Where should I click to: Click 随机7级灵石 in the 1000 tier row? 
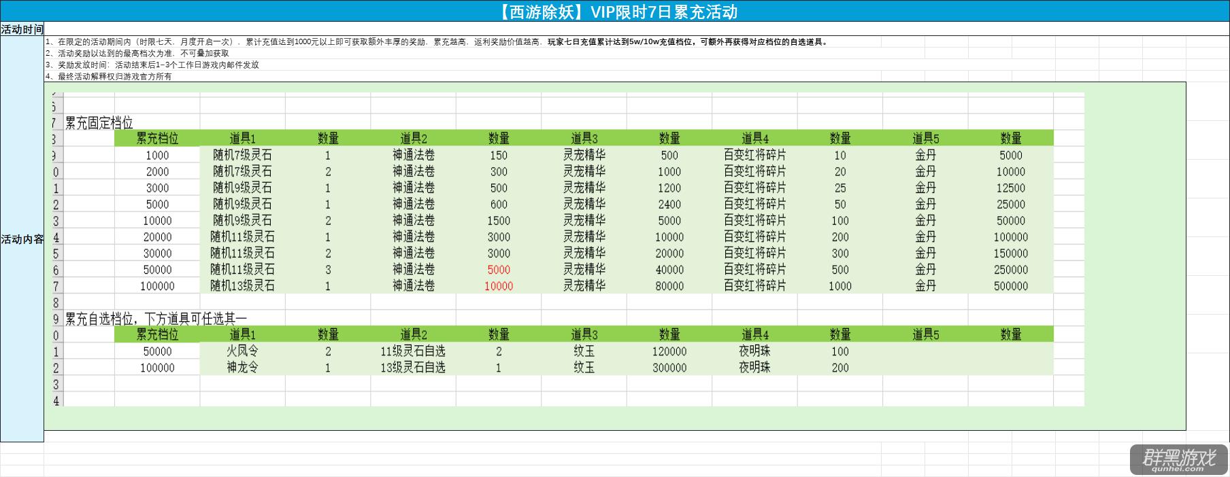[243, 155]
